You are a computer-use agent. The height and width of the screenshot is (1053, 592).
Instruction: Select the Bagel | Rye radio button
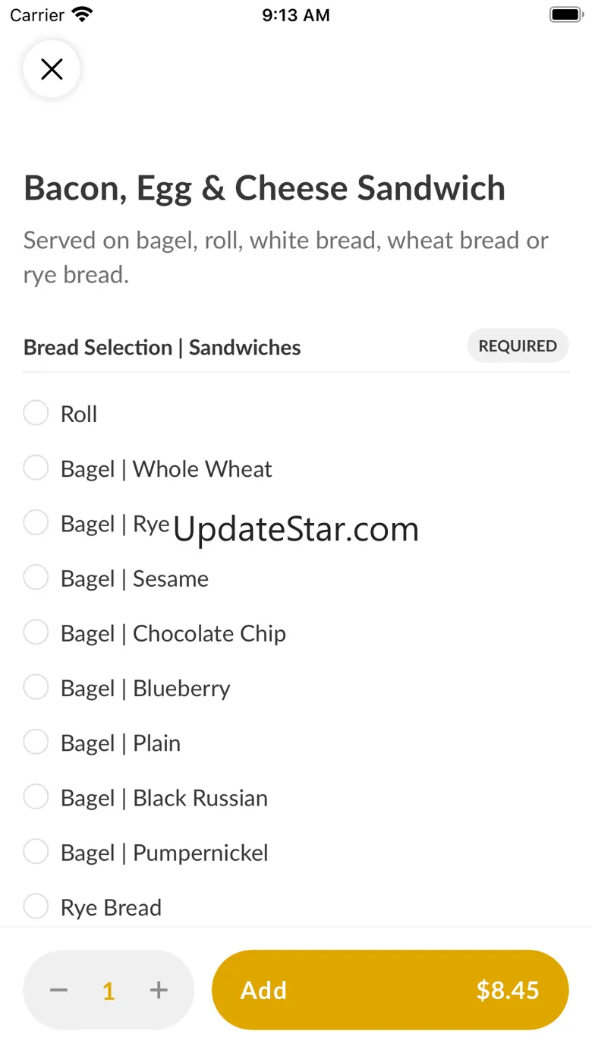(36, 523)
